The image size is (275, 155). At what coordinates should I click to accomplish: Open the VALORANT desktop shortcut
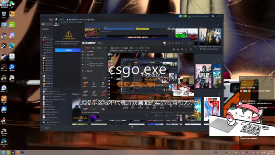(4, 68)
